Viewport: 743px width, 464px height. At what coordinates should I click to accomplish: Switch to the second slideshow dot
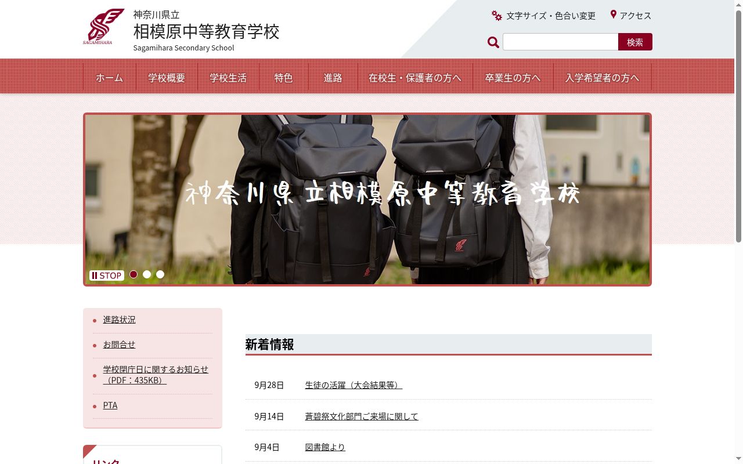(x=147, y=274)
